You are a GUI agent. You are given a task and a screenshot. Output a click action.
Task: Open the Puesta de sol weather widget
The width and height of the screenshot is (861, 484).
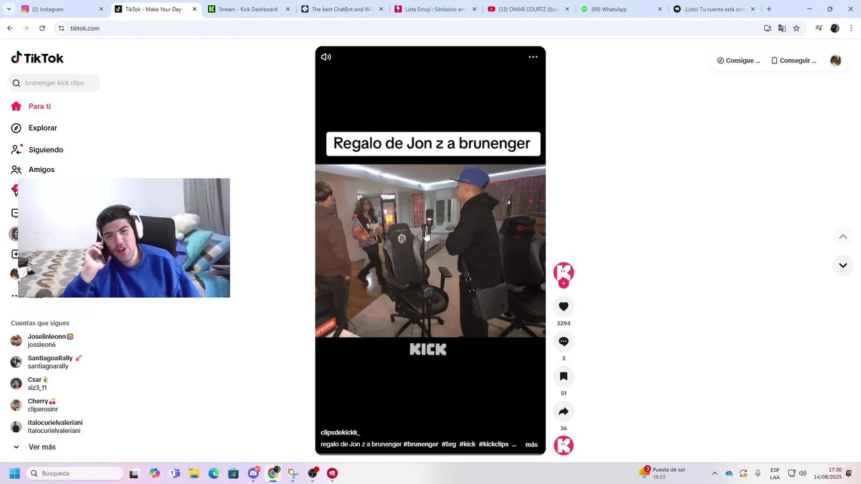[663, 473]
